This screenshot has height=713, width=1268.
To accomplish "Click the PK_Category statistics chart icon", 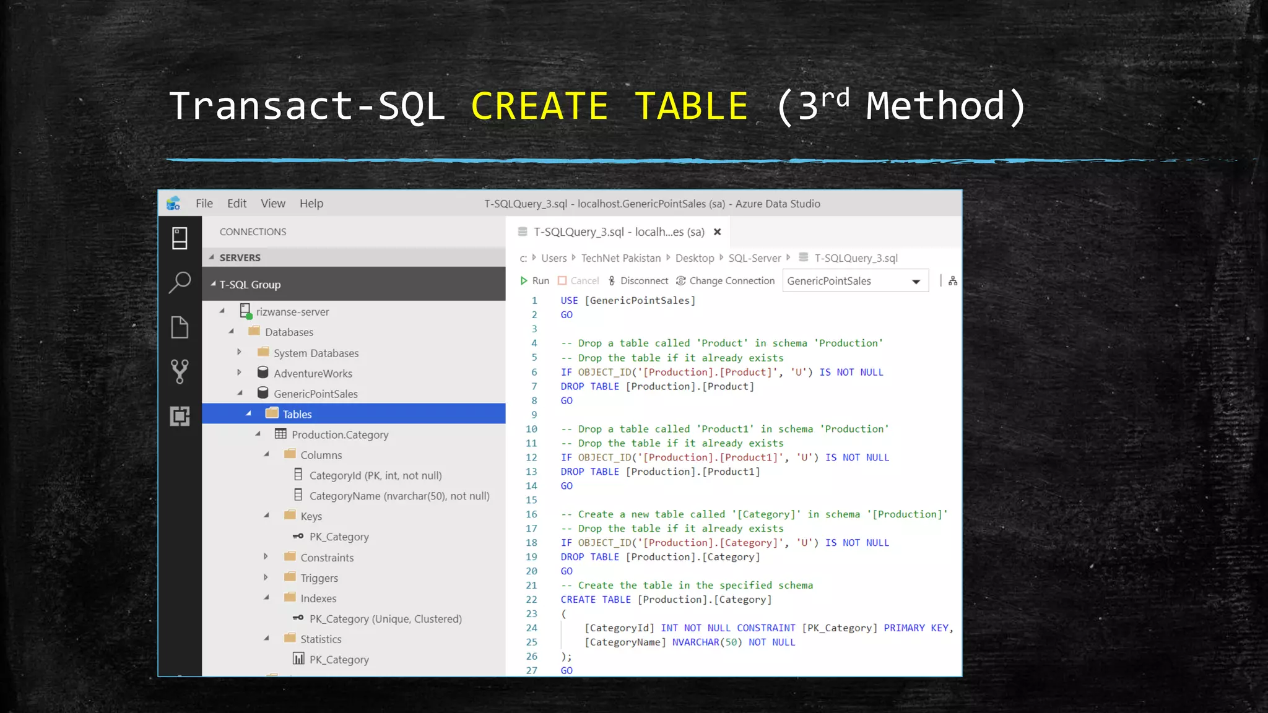I will pos(298,659).
